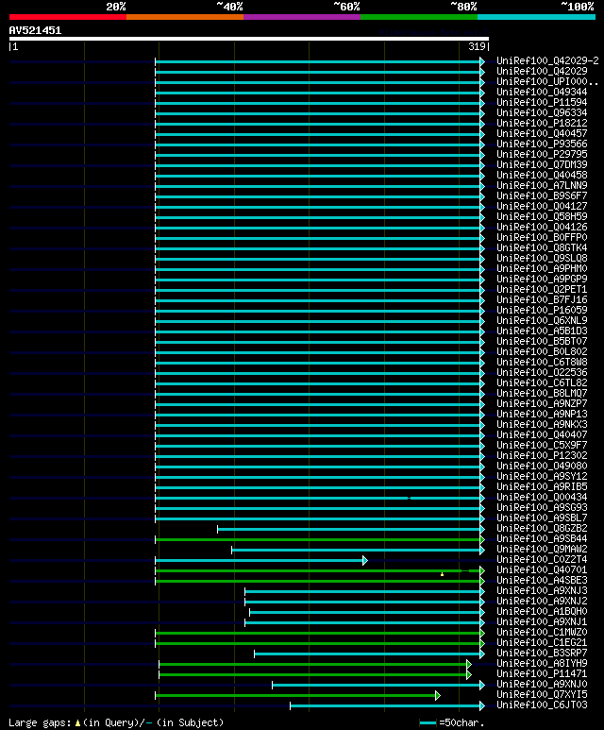Click the UniRef100_B7FJ16 label
This screenshot has width=604, height=730.
[542, 299]
